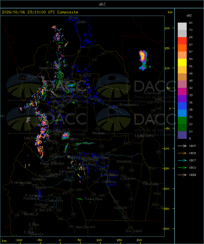The width and height of the screenshot is (204, 244).
Task: Click the 'E_Manz' map label
Action: point(34,225)
